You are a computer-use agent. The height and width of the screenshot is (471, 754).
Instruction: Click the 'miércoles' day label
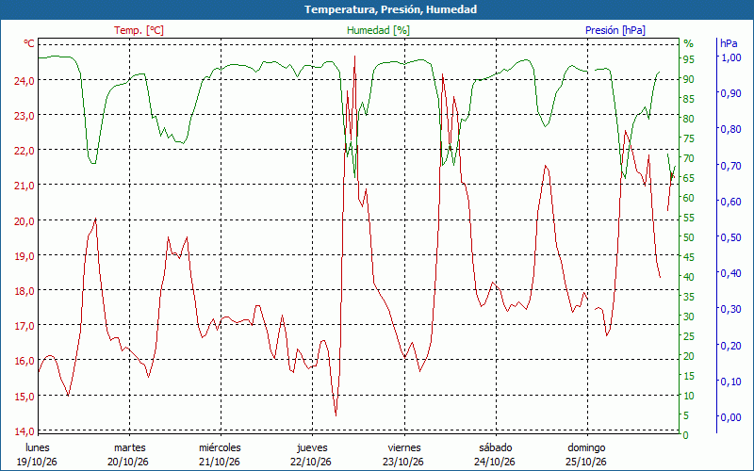pos(220,447)
